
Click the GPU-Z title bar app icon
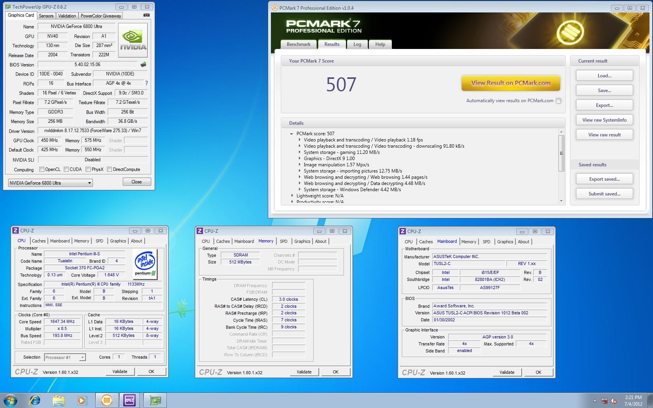(x=8, y=7)
